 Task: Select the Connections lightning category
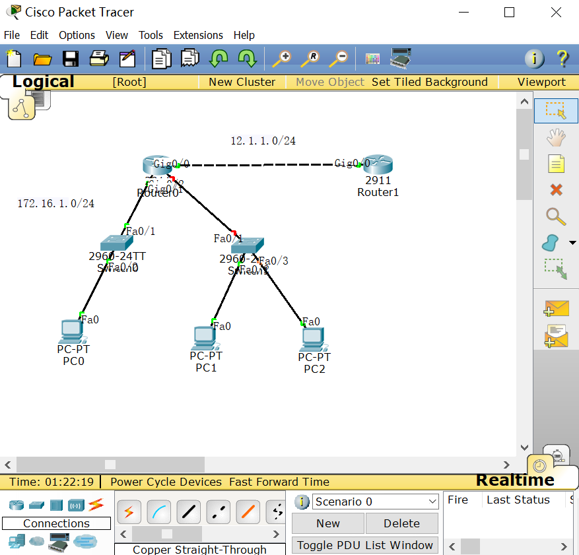[96, 504]
